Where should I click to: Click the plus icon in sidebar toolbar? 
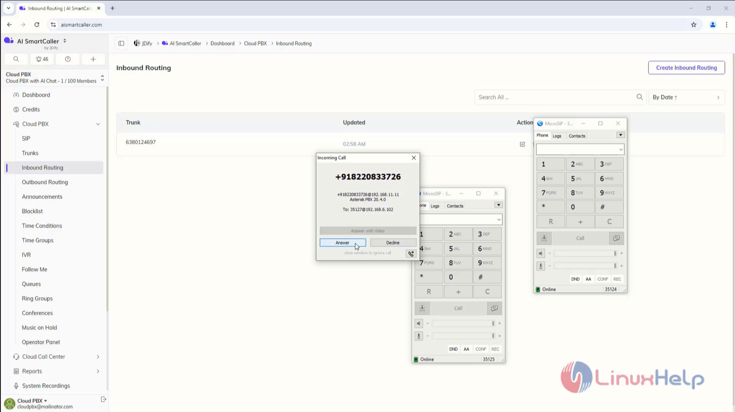point(93,59)
